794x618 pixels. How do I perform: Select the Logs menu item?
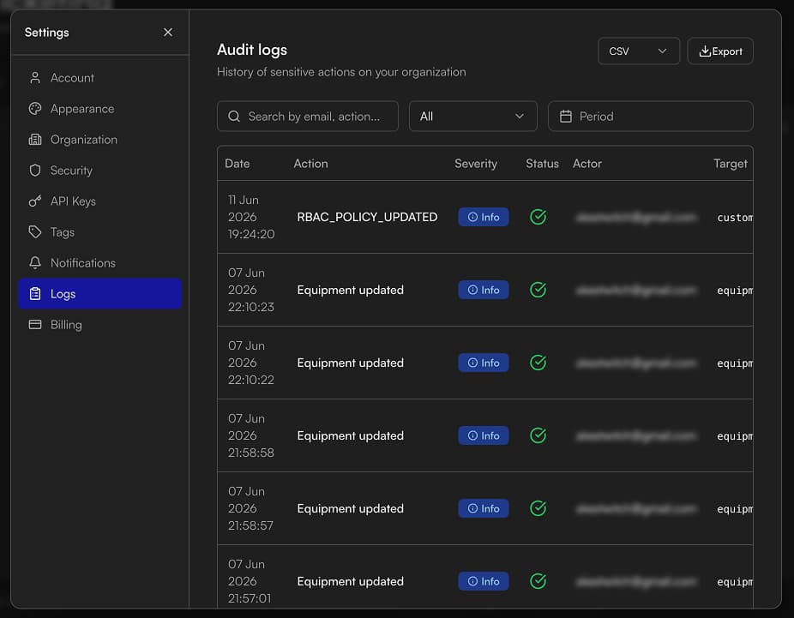pos(99,293)
